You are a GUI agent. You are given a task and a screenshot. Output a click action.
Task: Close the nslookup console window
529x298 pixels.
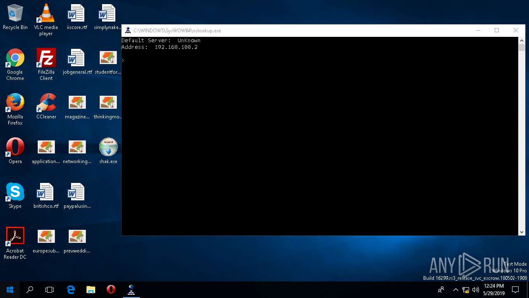point(516,30)
